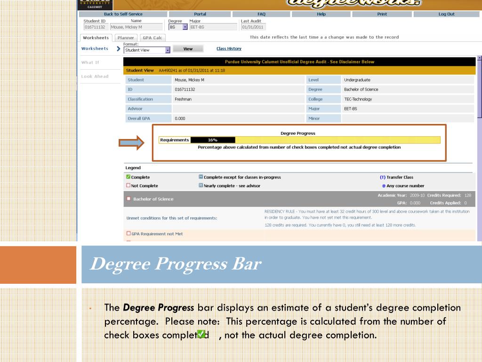Toggle the Bachelor of Science checkbox
482x362 pixels.
pyautogui.click(x=129, y=198)
